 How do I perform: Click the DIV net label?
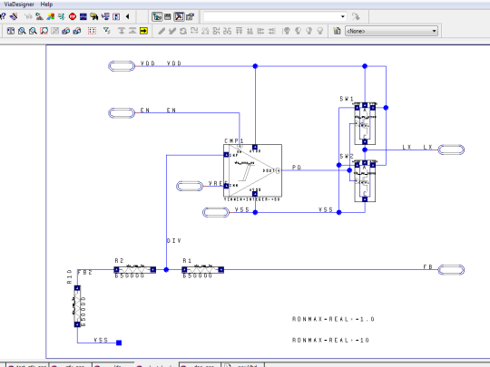(174, 241)
